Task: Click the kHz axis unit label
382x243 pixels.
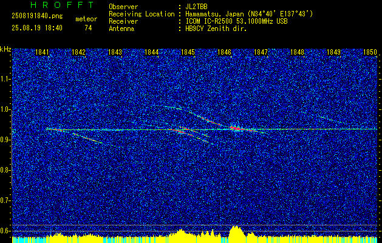Action: (5, 50)
